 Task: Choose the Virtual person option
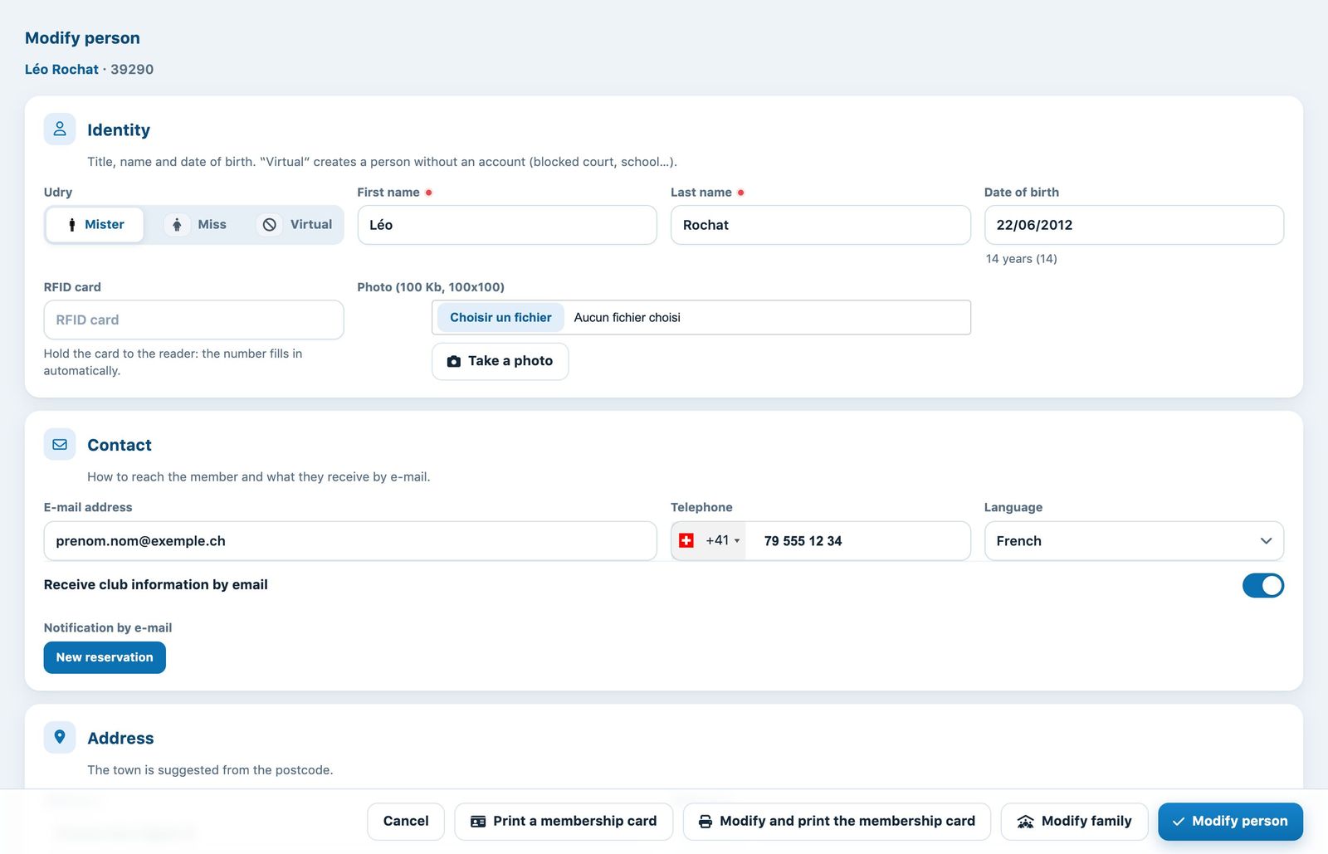[297, 225]
